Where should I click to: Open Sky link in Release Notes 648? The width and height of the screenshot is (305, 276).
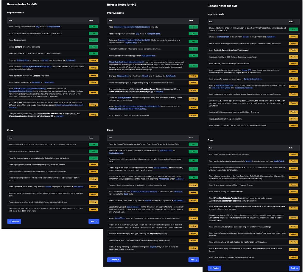(x=38, y=26)
